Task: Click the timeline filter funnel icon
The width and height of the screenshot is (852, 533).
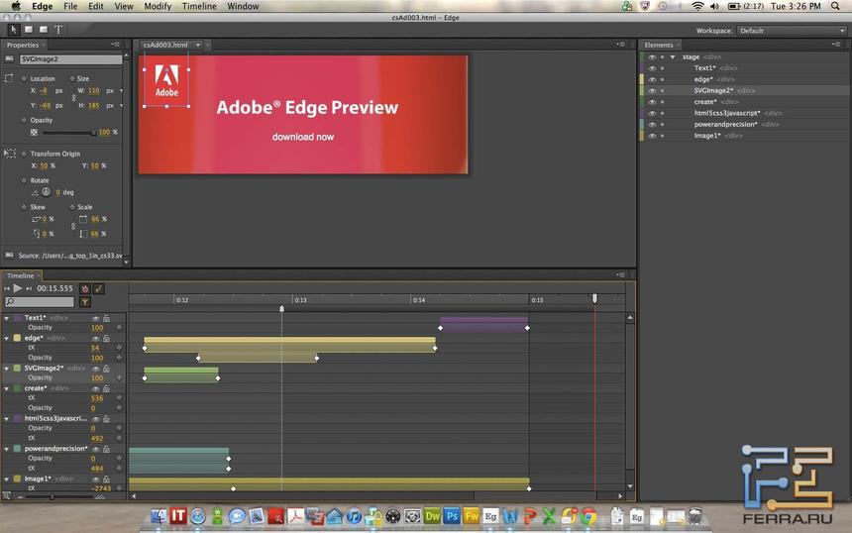Action: 85,302
